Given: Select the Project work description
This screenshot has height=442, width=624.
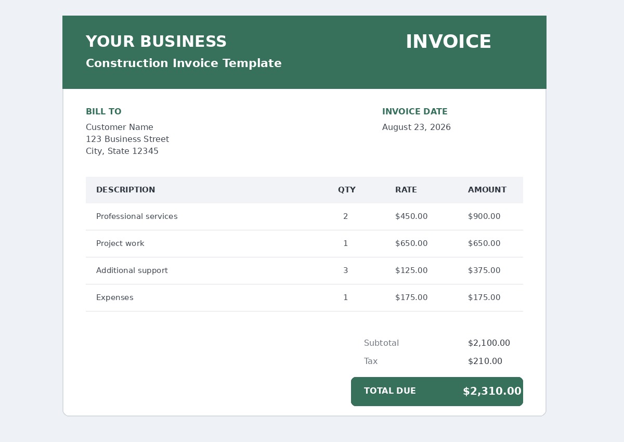Looking at the screenshot, I should tap(120, 243).
